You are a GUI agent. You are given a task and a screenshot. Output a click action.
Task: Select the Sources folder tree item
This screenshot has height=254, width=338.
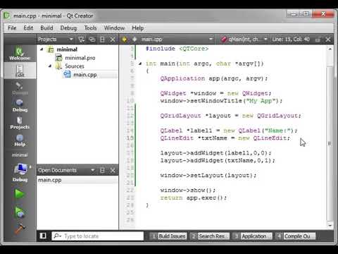pos(75,66)
